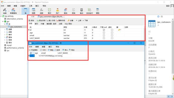The height and width of the screenshot is (98, 174).
Task: Click the DDL icon in right panel
Action: click(x=162, y=16)
